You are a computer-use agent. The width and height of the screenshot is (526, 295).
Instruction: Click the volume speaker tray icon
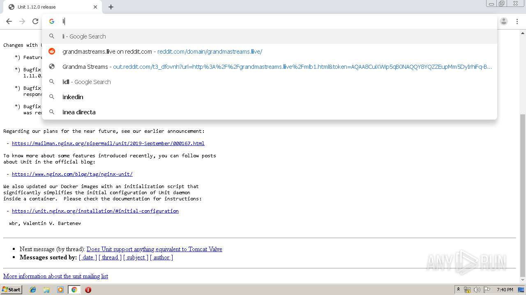coord(477,290)
